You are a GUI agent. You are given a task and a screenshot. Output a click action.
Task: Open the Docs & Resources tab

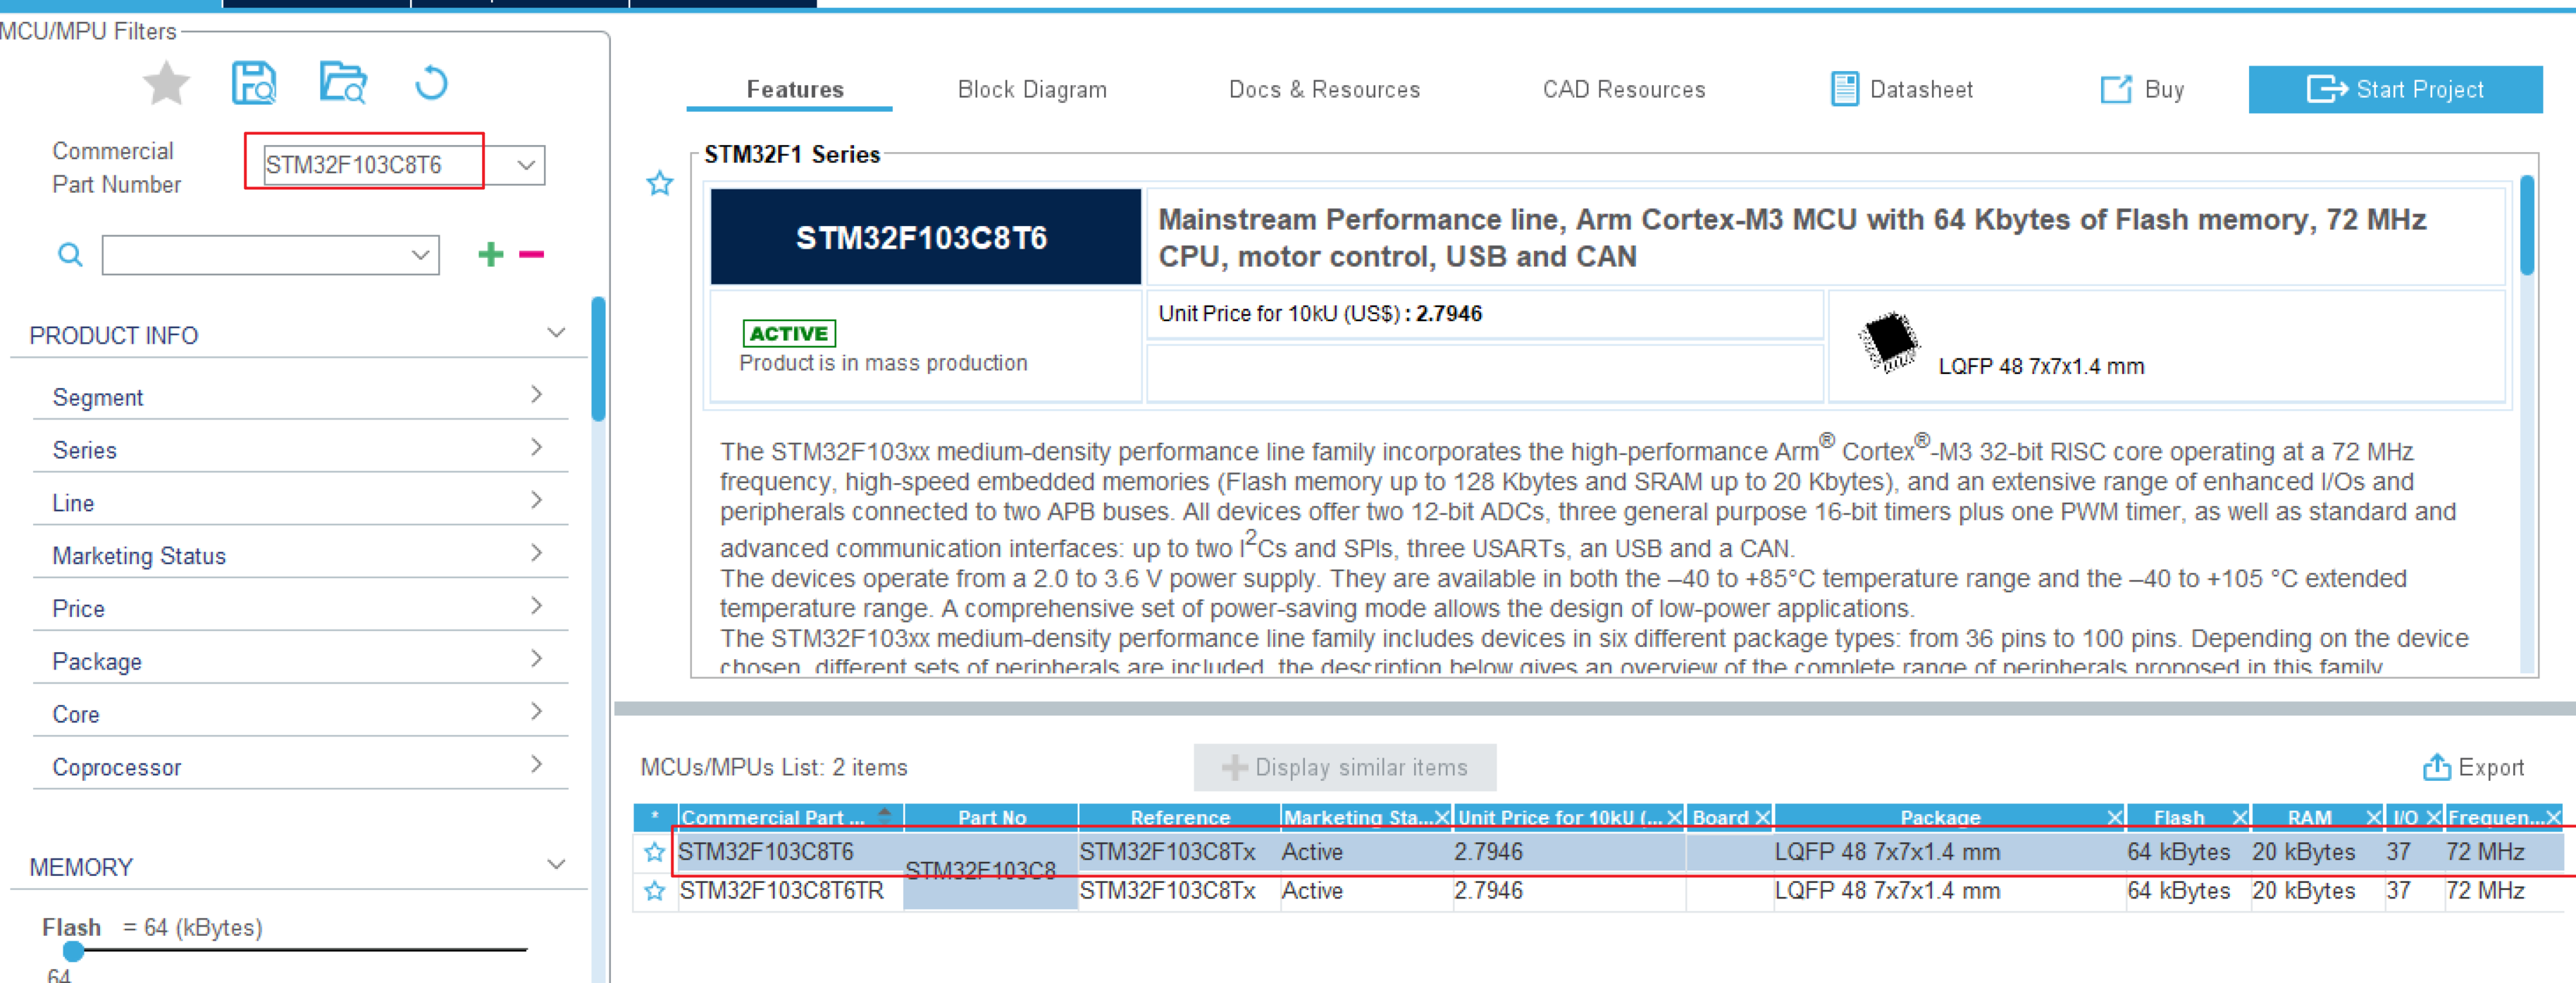tap(1323, 90)
